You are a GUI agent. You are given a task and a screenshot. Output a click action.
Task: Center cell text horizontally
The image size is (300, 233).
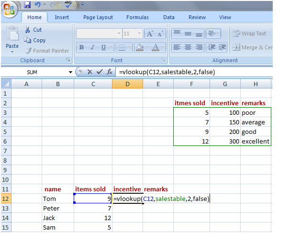click(x=188, y=47)
